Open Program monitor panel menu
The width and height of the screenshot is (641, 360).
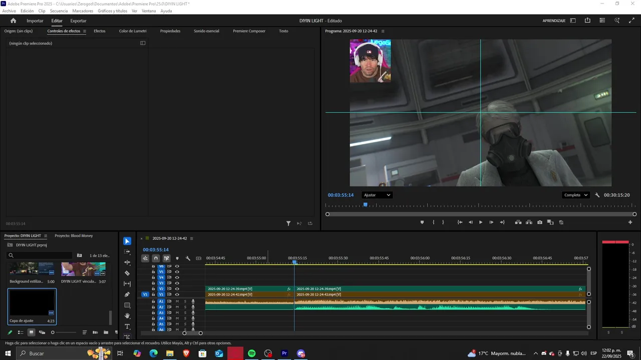coord(382,31)
